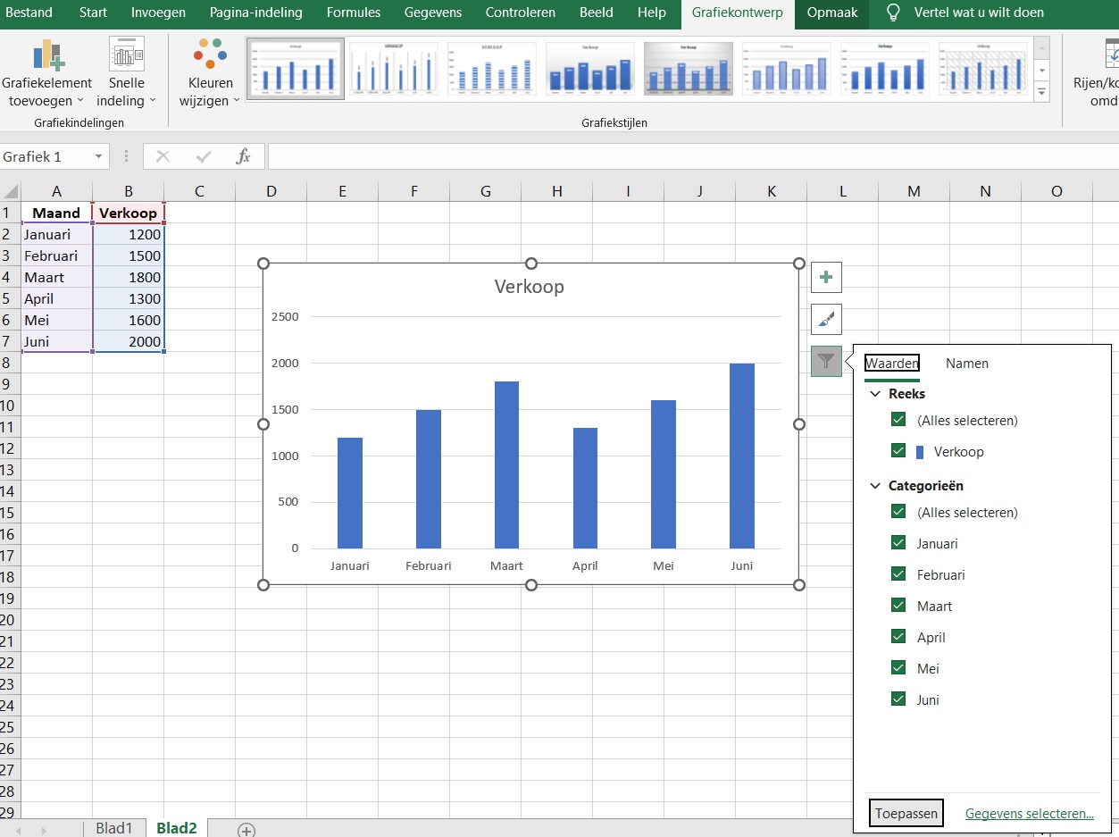The width and height of the screenshot is (1119, 837).
Task: Disable the Verkoop series checkbox
Action: coord(898,450)
